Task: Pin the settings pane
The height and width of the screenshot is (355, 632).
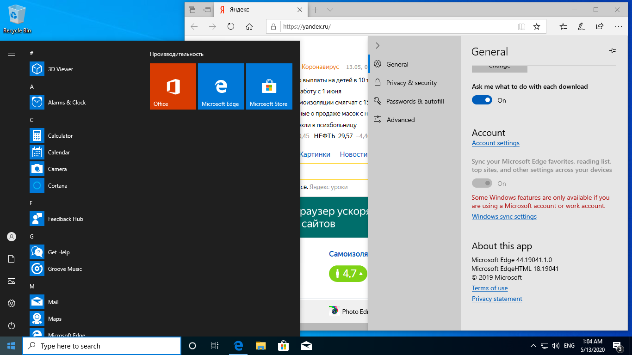Action: 613,51
